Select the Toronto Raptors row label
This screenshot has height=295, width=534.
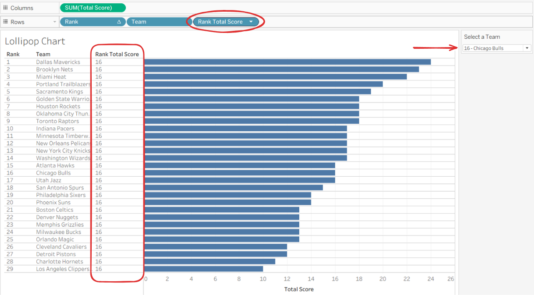(x=58, y=121)
